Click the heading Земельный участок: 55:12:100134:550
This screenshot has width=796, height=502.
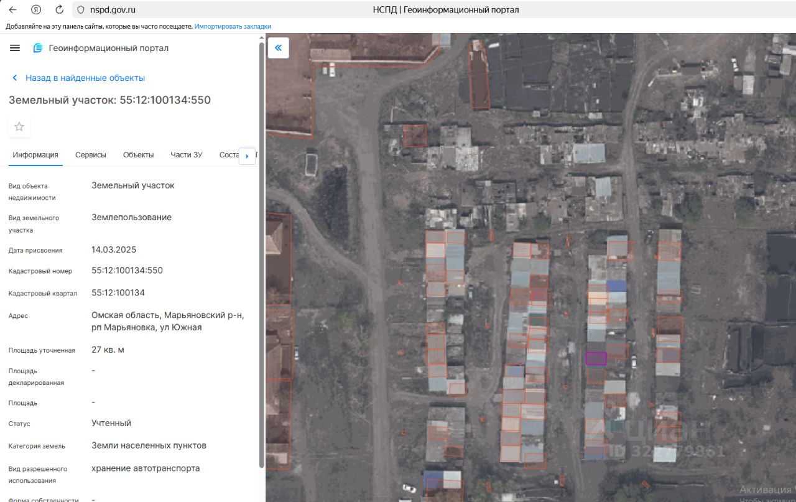point(109,100)
